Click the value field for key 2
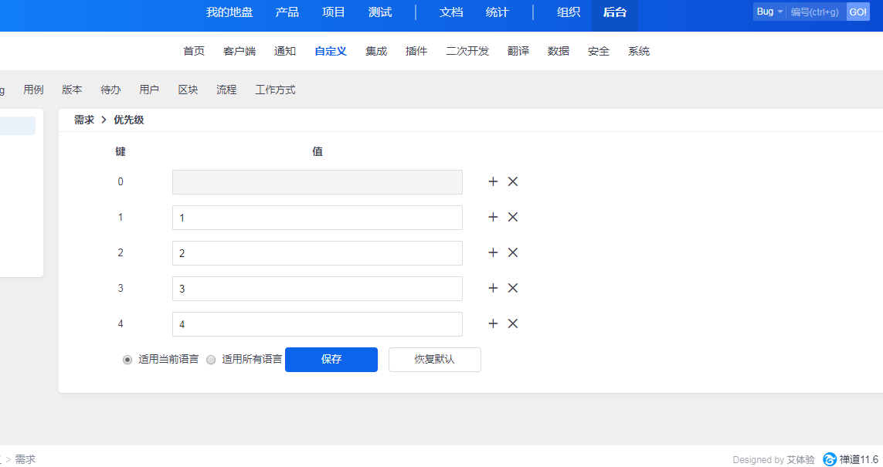Viewport: 883px width, 467px height. 317,253
